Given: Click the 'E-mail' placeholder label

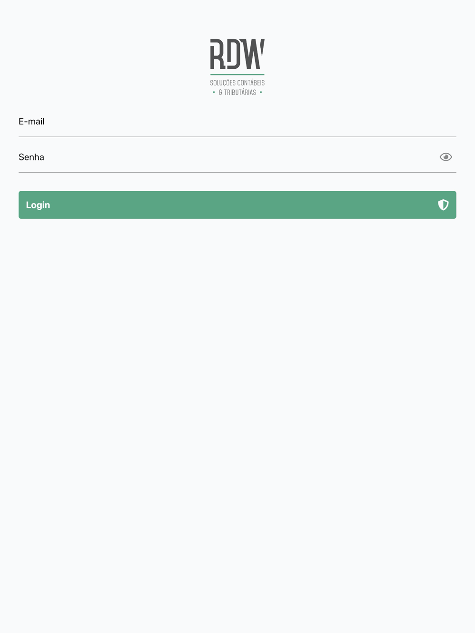Looking at the screenshot, I should point(31,121).
